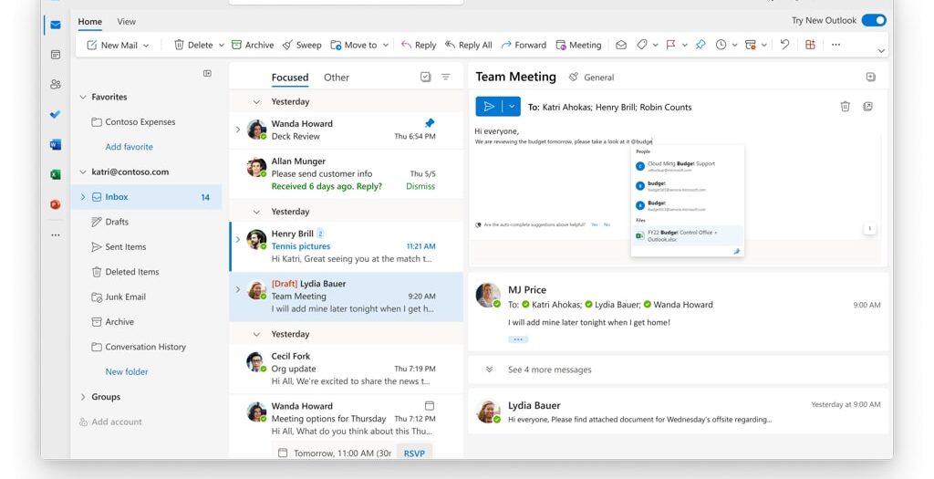Open Calendar in the left app rail
This screenshot has width=934, height=479.
[x=56, y=55]
